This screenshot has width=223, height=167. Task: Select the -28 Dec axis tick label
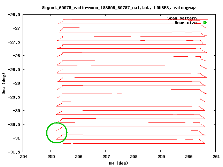(16, 56)
